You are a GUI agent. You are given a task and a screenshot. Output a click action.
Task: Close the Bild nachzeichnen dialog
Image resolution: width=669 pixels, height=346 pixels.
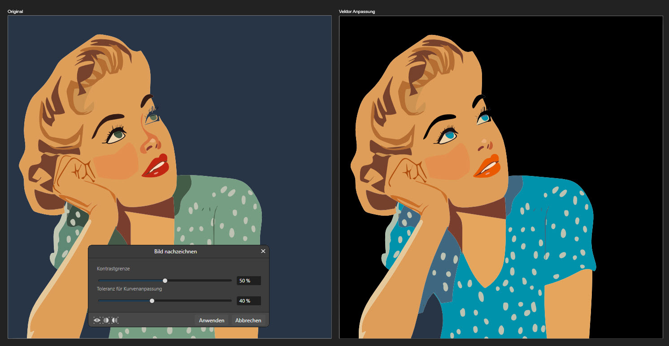click(263, 252)
